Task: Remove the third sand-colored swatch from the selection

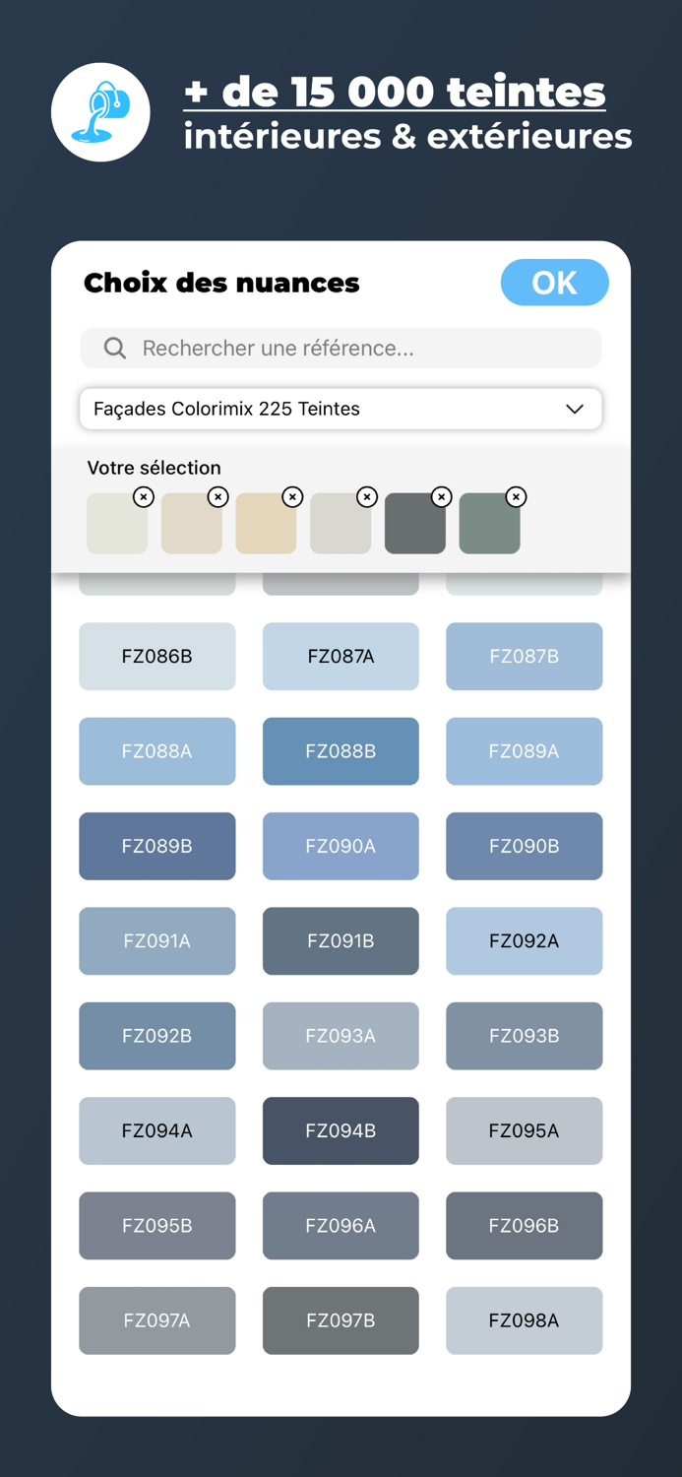Action: 292,497
